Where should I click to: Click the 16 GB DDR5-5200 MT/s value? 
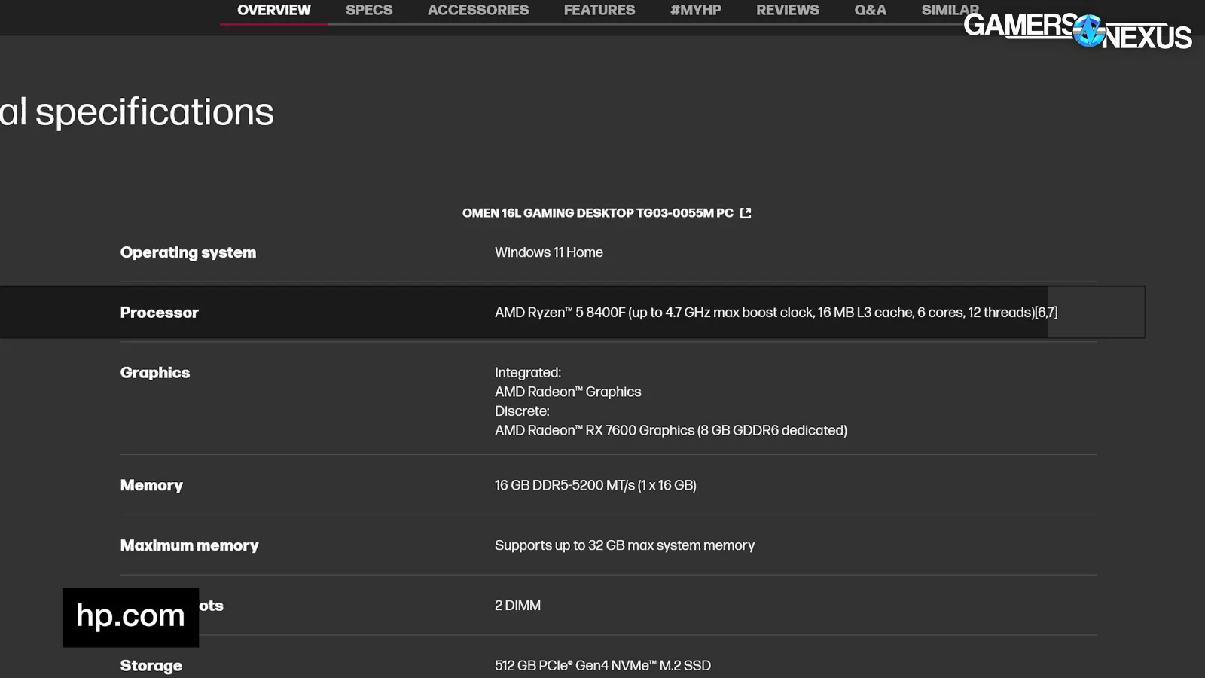(596, 485)
